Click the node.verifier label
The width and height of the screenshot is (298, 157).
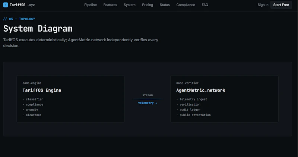(187, 83)
